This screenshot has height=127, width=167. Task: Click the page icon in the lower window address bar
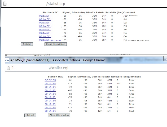pyautogui.click(x=8, y=68)
